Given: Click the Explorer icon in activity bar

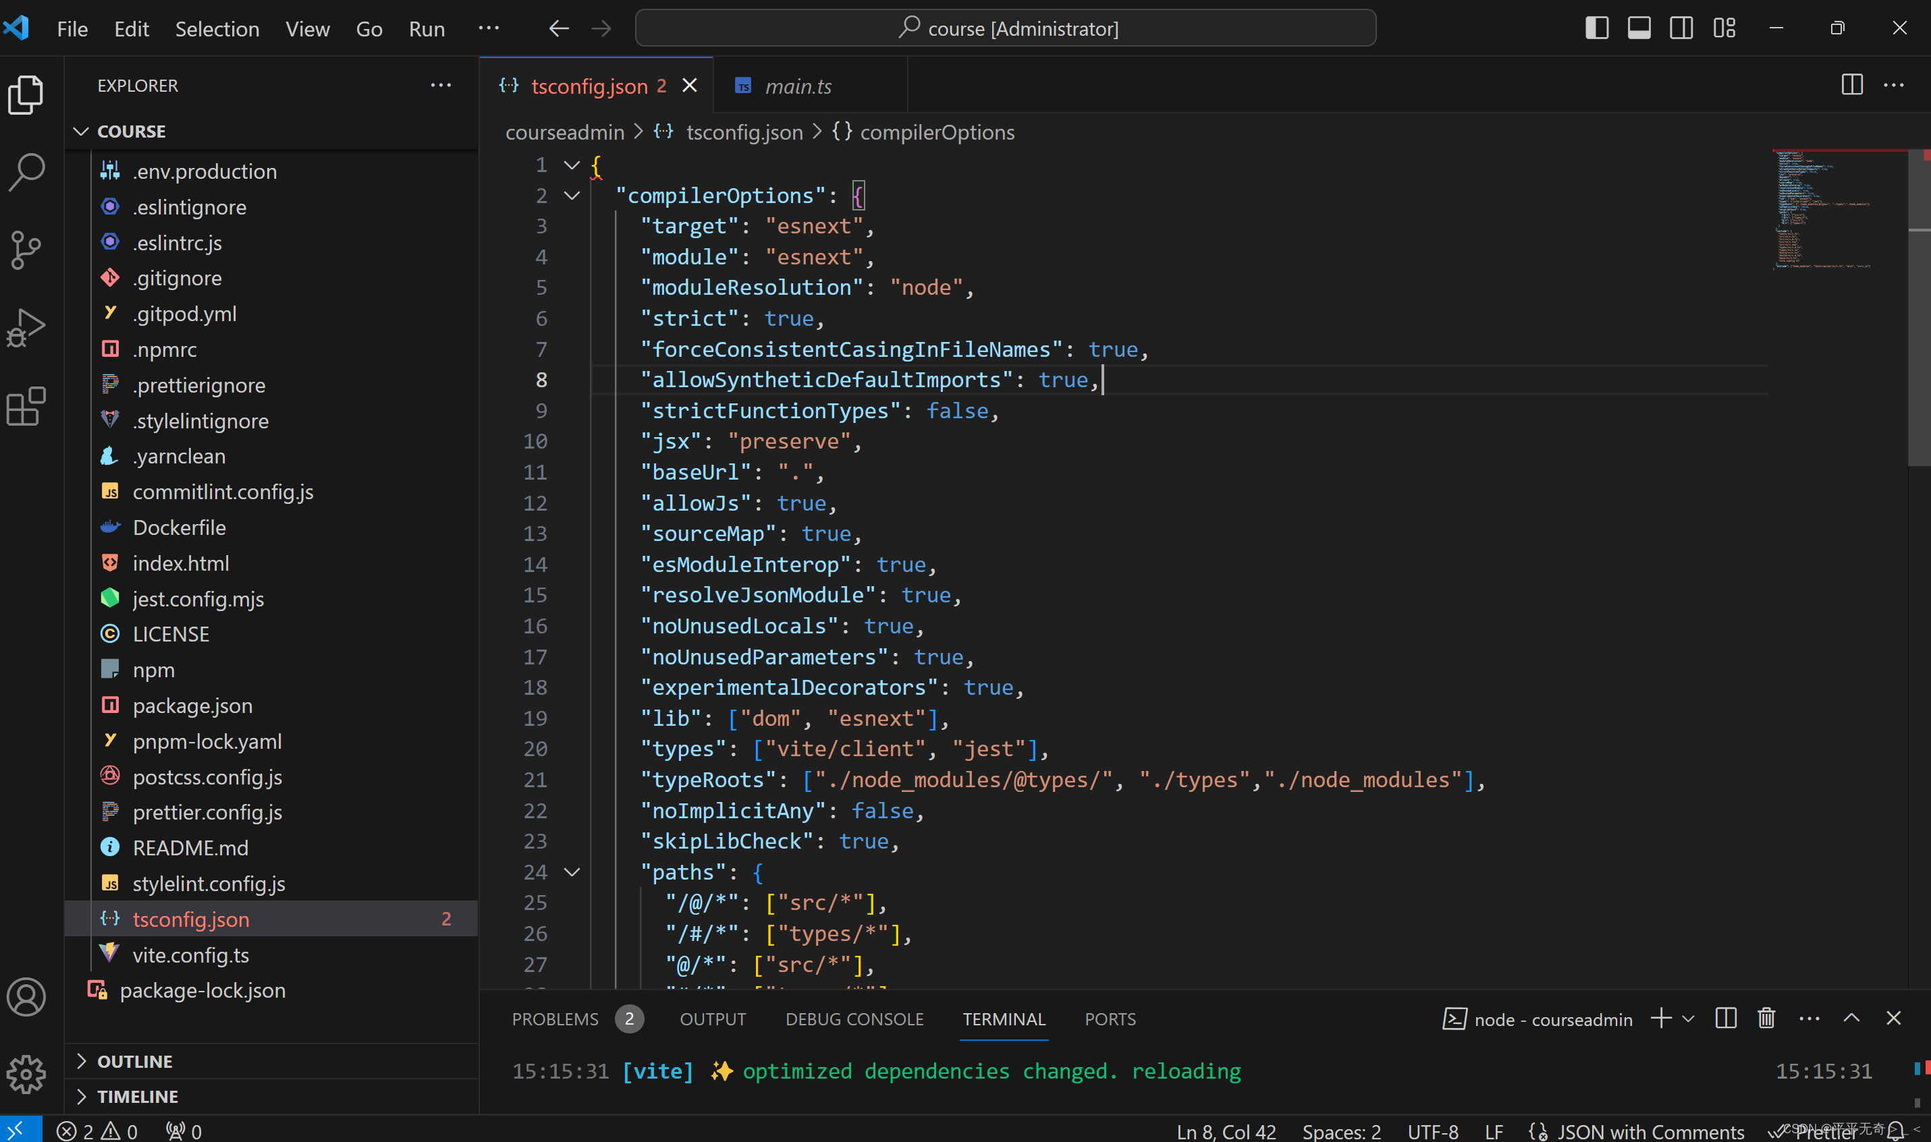Looking at the screenshot, I should point(27,92).
